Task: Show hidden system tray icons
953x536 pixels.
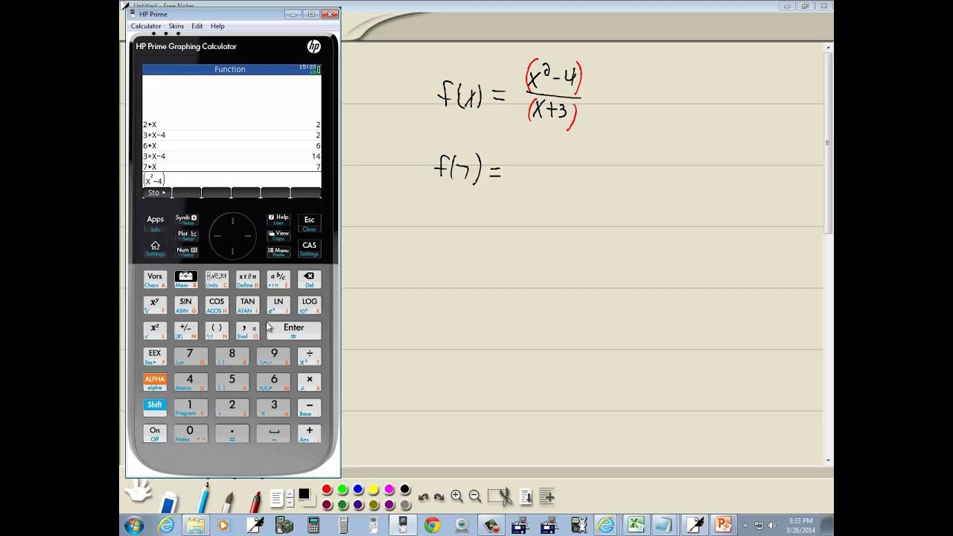Action: pos(745,526)
